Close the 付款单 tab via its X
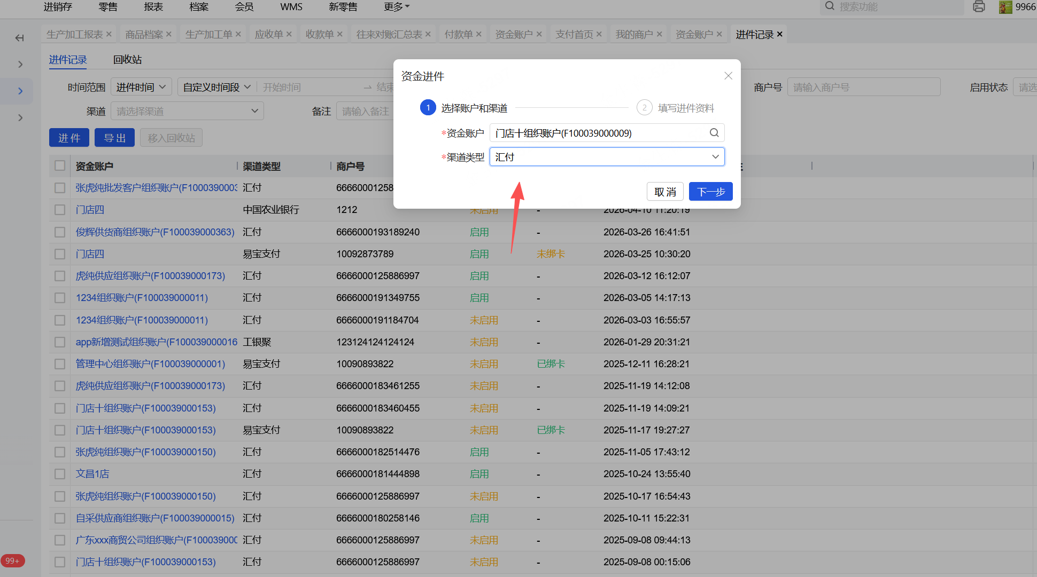 click(479, 34)
